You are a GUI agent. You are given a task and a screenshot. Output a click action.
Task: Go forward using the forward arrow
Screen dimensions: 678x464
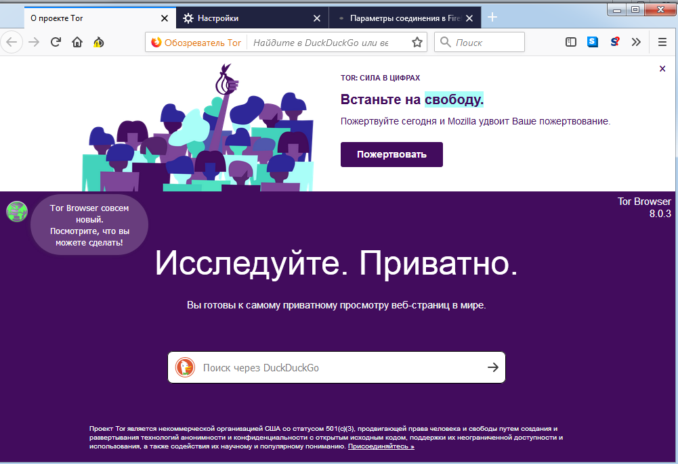coord(34,43)
